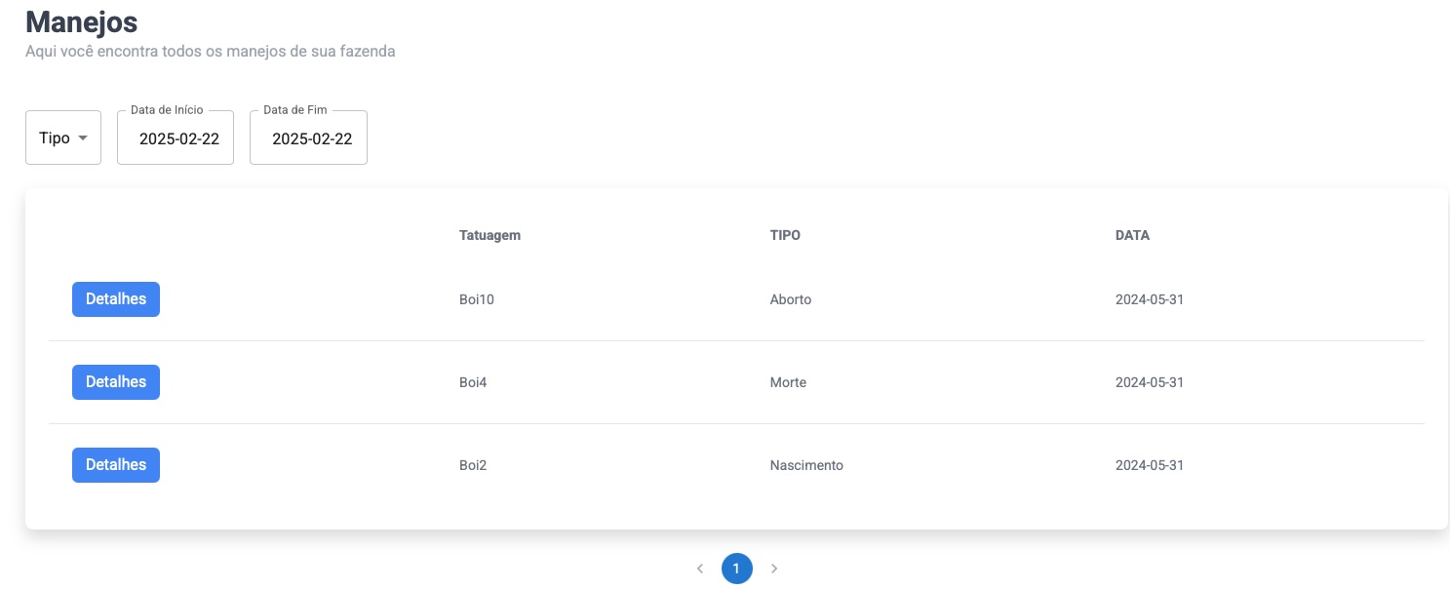Select the Boi10 tattoo cell
1450x589 pixels.
point(477,299)
